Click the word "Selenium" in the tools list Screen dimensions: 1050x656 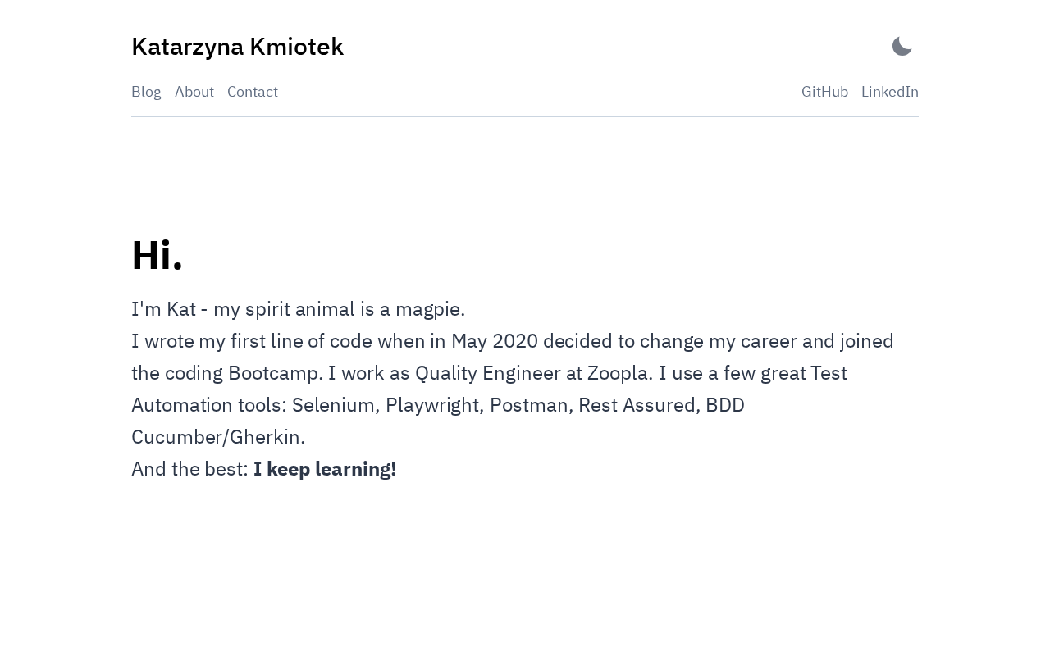[x=333, y=405]
